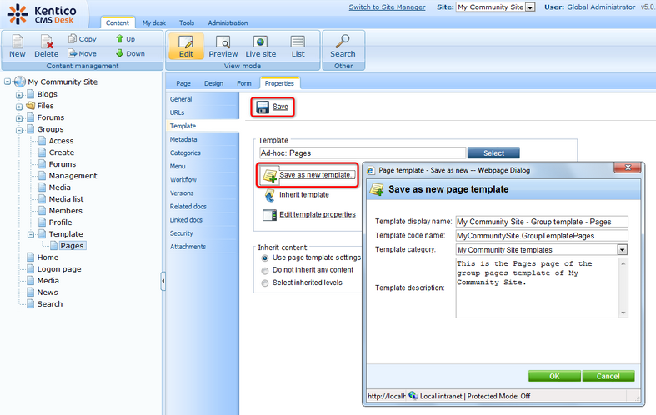The image size is (656, 415).
Task: Open Live site view mode
Action: pyautogui.click(x=260, y=46)
